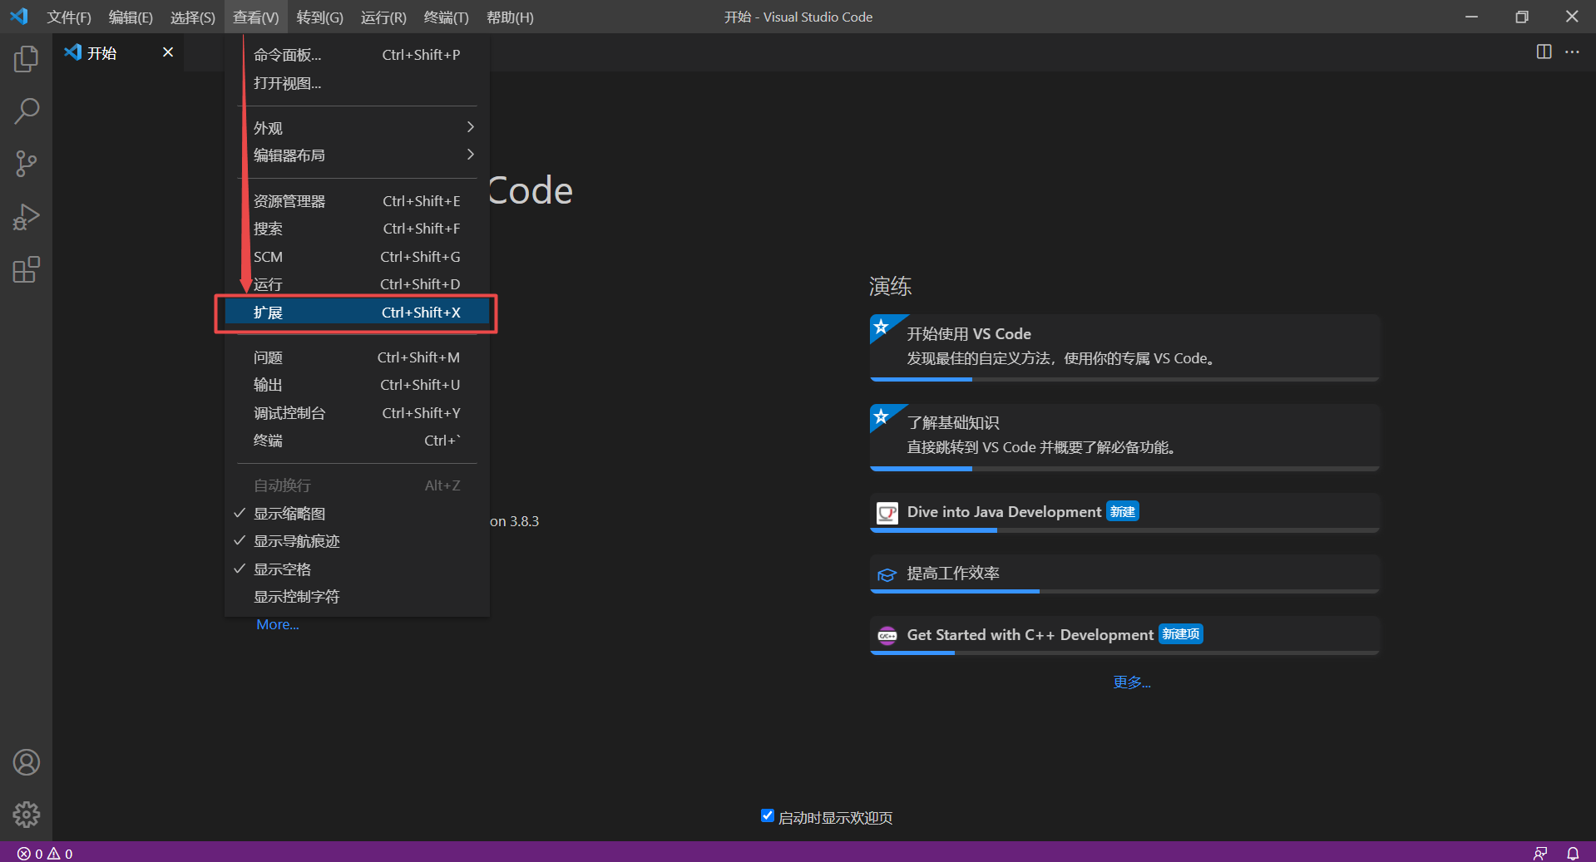Open the 帮助(H) menu

pyautogui.click(x=510, y=17)
